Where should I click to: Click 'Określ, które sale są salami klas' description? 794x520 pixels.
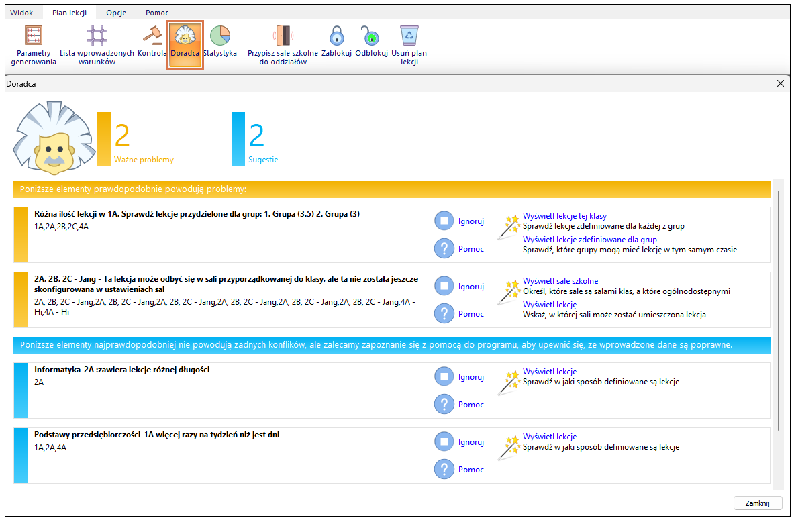(x=626, y=291)
